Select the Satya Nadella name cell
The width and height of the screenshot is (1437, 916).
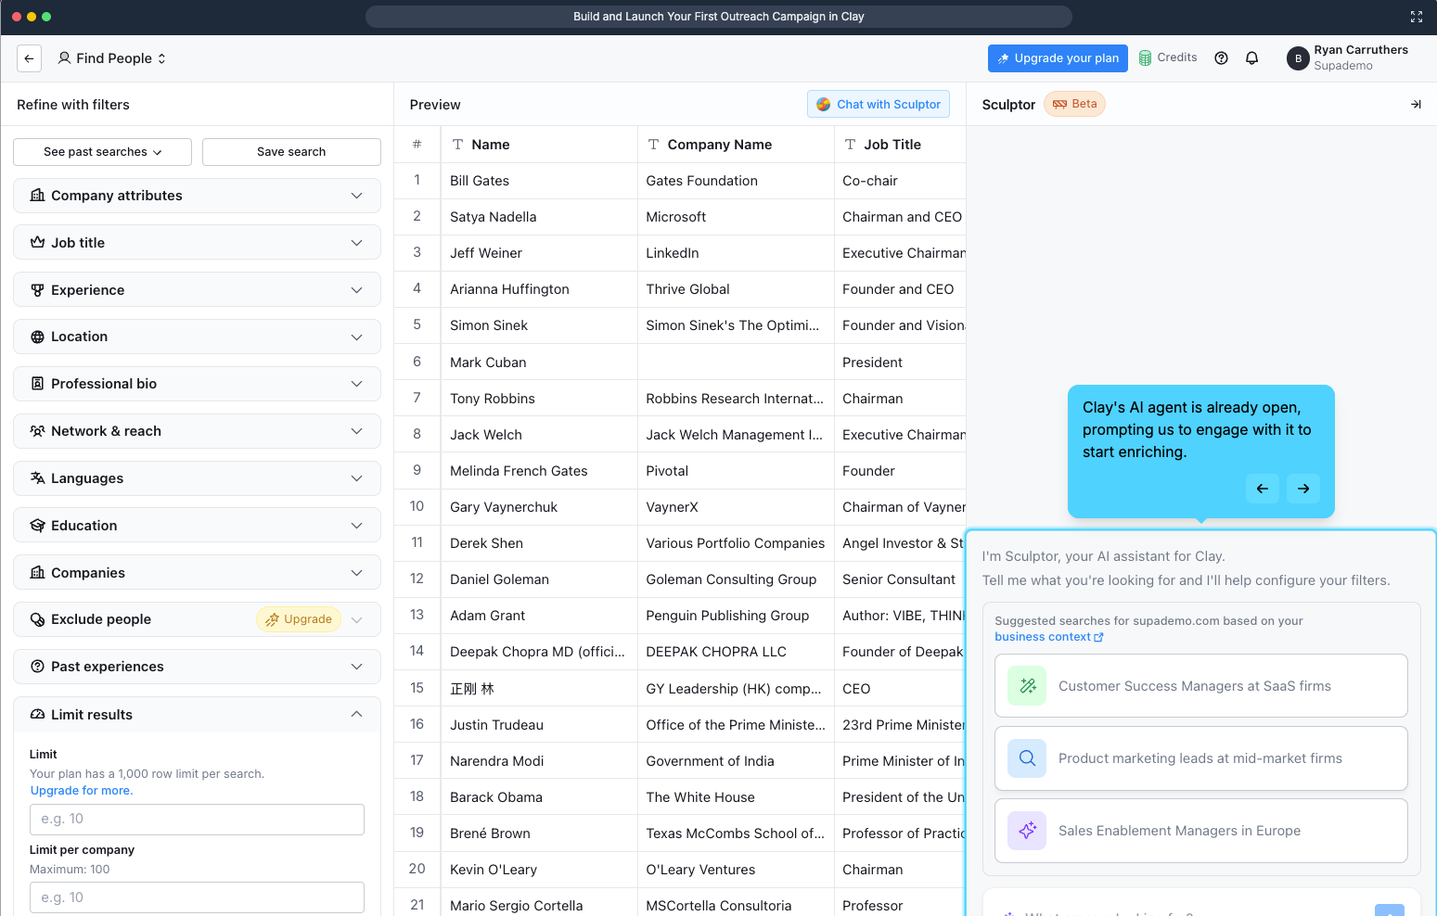[538, 217]
